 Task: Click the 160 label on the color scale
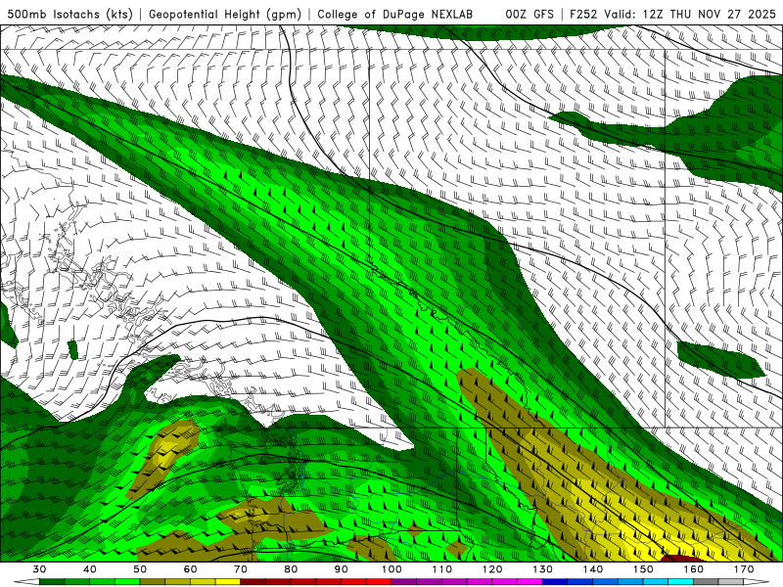pos(694,569)
